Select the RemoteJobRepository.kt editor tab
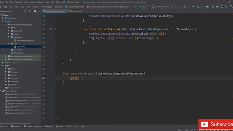233x131 pixels. point(55,11)
